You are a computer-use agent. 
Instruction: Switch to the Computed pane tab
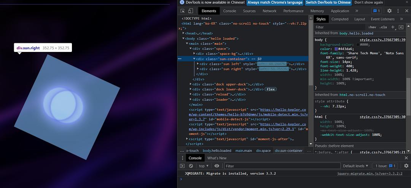tap(340, 19)
